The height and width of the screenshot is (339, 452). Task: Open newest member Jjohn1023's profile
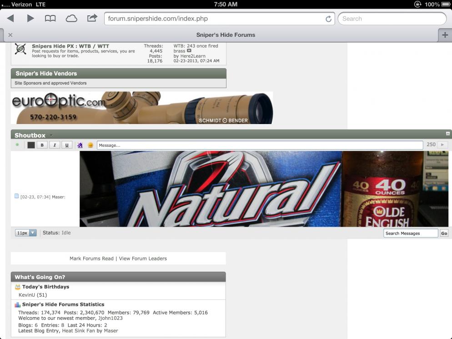pos(110,318)
